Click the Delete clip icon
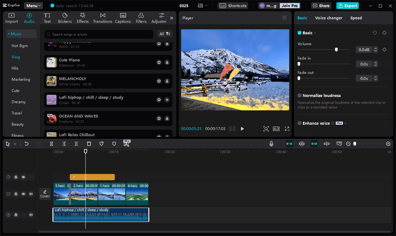This screenshot has height=236, width=396. (x=89, y=143)
